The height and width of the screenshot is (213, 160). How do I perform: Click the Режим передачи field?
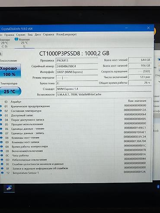[77, 78]
